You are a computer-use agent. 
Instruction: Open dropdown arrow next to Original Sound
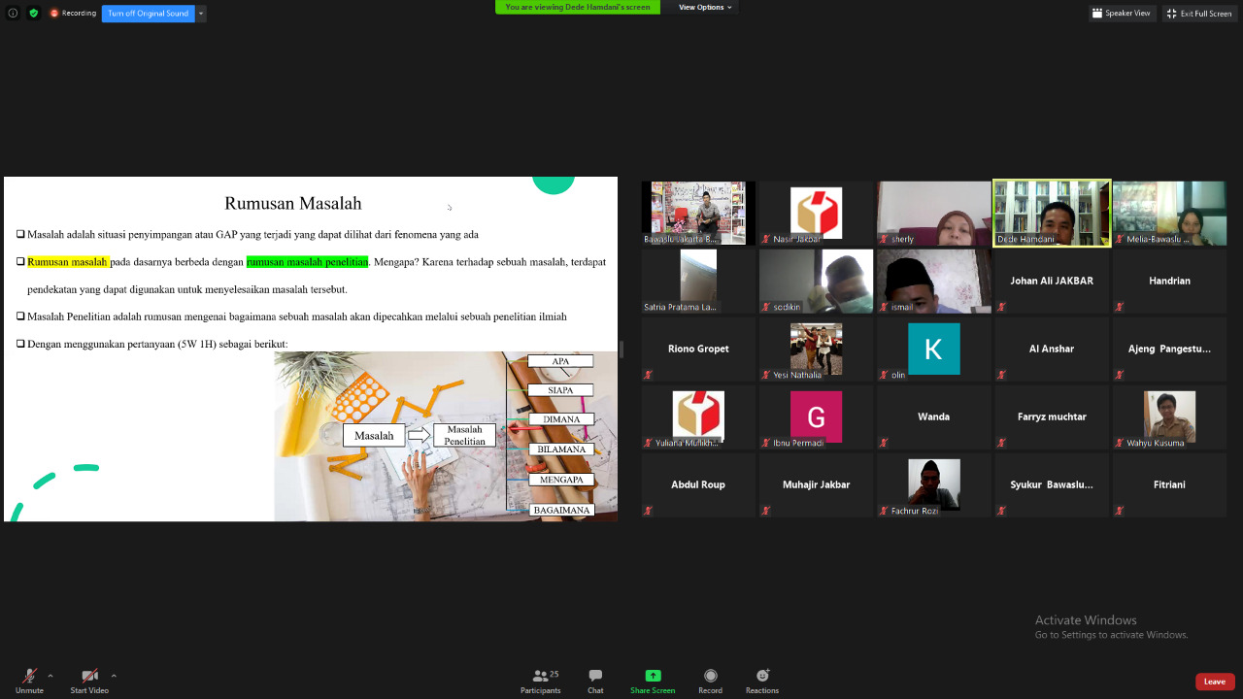click(x=201, y=14)
